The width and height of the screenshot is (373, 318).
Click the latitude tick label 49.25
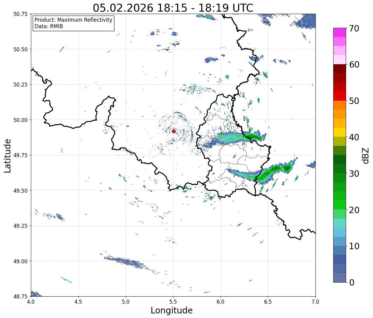tap(20, 226)
